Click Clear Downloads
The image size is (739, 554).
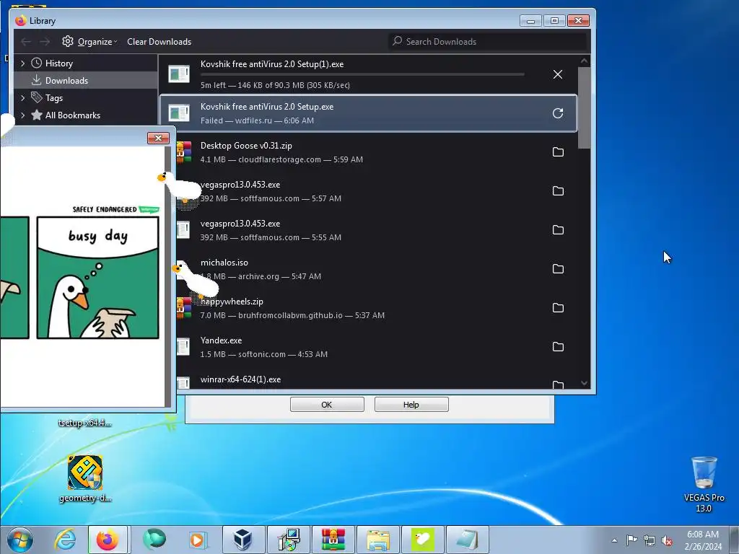pyautogui.click(x=159, y=41)
